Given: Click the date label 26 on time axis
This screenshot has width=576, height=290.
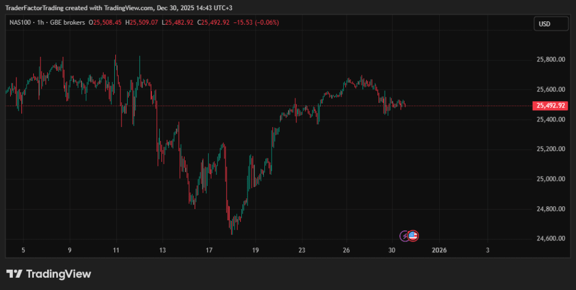Looking at the screenshot, I should tap(346, 250).
